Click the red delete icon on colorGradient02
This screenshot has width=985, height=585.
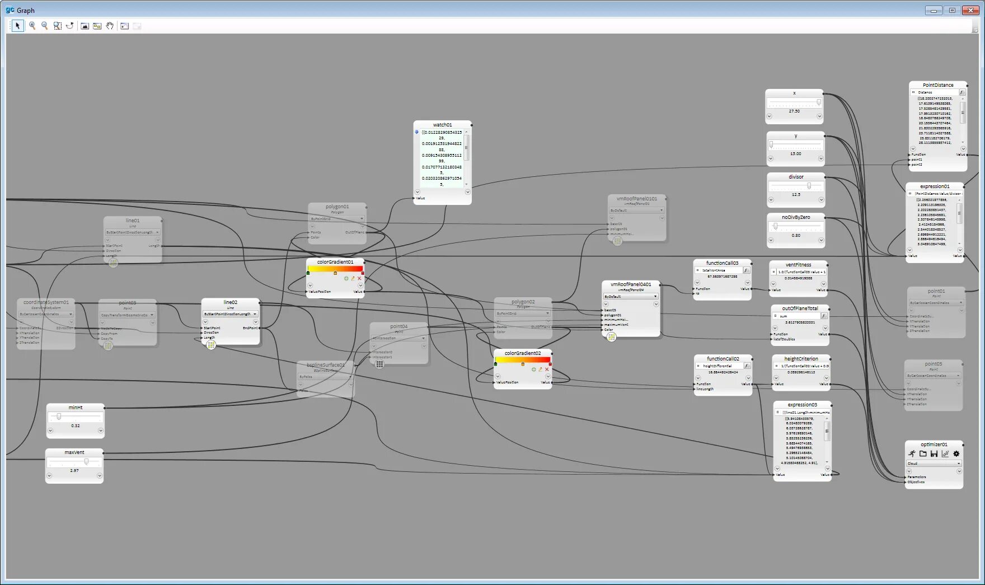pyautogui.click(x=547, y=369)
